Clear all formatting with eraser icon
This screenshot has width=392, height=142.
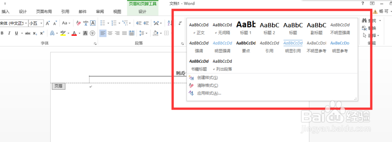(x=78, y=23)
